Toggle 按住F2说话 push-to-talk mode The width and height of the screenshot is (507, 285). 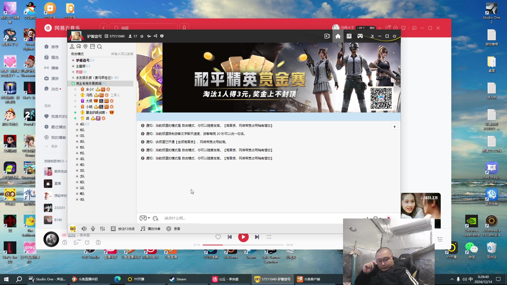point(123,229)
